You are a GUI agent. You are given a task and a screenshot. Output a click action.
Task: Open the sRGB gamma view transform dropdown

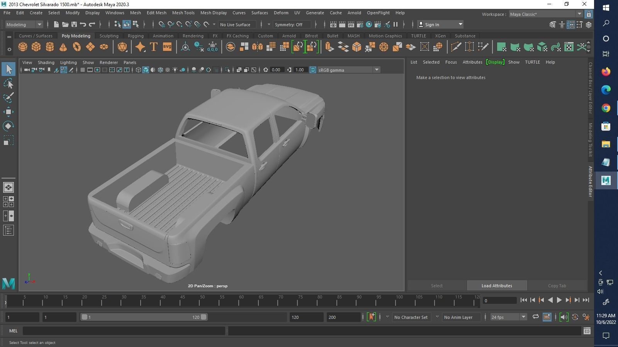pyautogui.click(x=348, y=70)
